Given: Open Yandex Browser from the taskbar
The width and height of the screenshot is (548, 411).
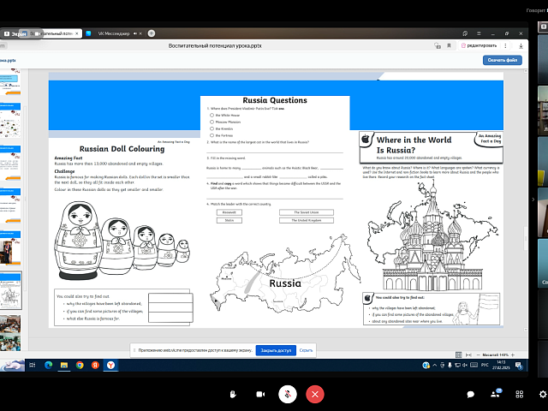Looking at the screenshot, I should (110, 366).
